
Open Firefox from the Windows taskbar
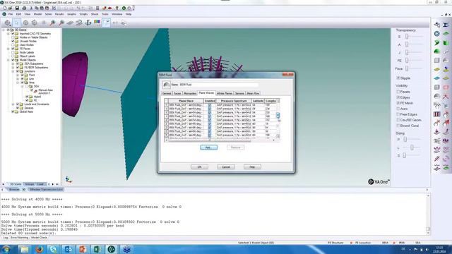tap(39, 249)
